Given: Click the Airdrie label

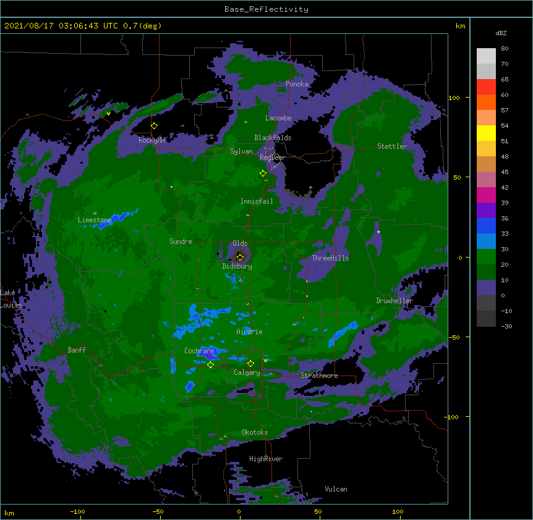Looking at the screenshot, I should [x=250, y=332].
